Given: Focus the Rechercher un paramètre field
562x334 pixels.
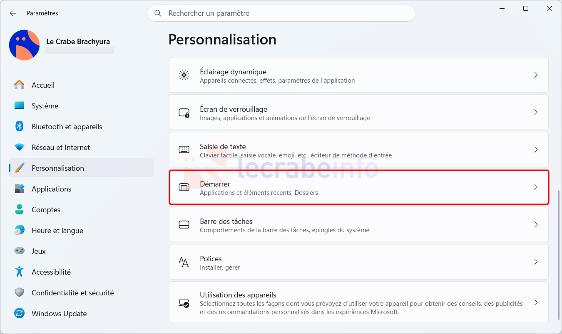Looking at the screenshot, I should pos(281,13).
